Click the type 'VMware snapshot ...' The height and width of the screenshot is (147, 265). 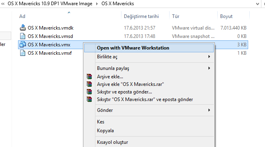pos(193,36)
